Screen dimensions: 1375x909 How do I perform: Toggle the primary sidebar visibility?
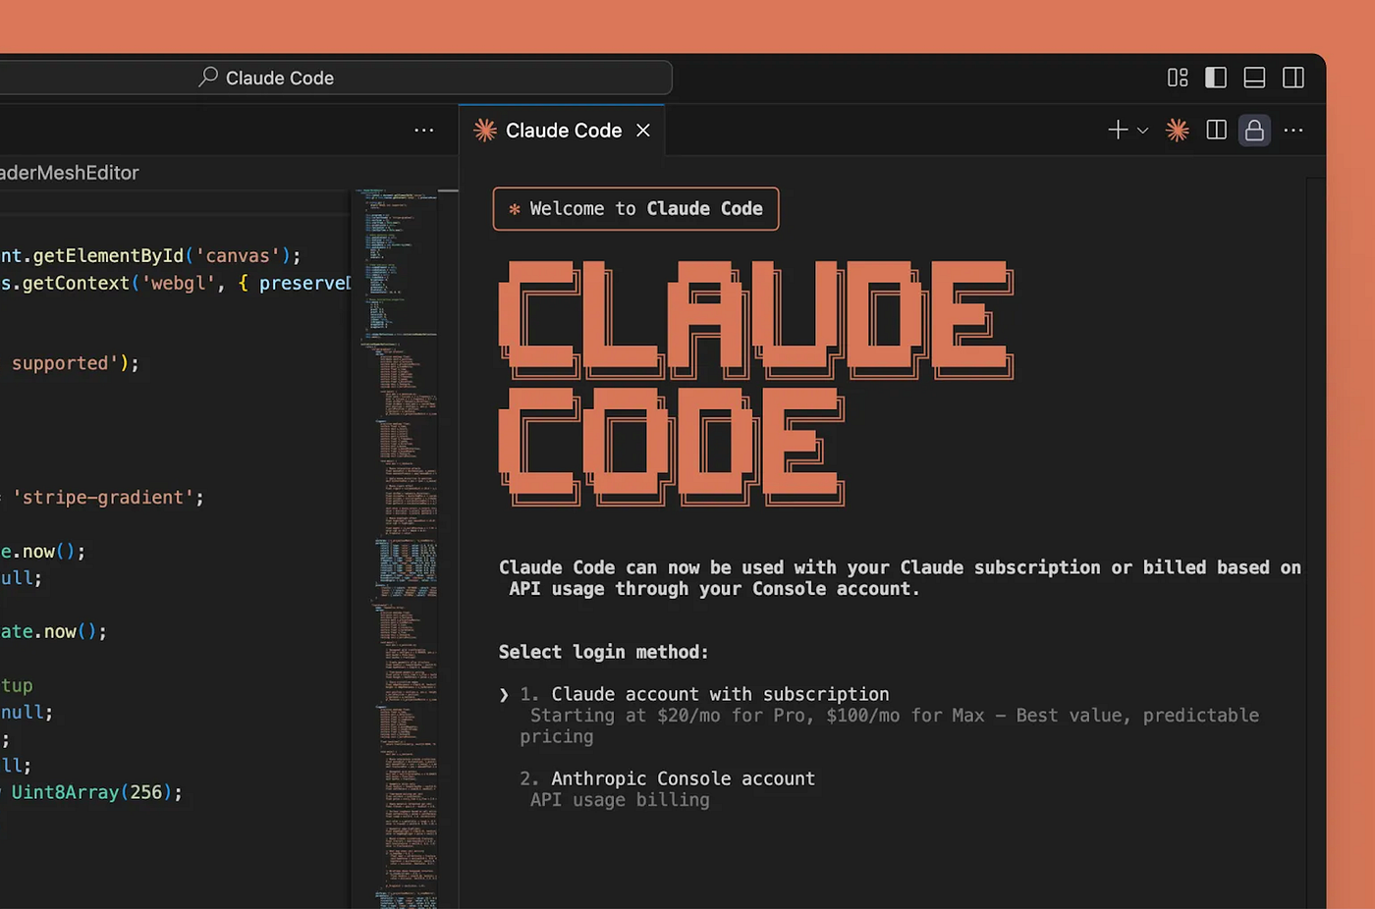pos(1215,78)
